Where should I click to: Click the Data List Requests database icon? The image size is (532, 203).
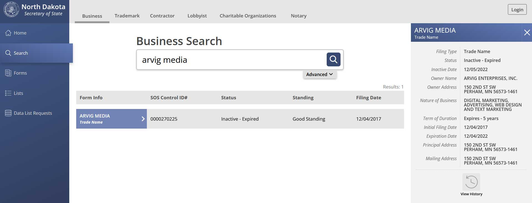coord(8,113)
